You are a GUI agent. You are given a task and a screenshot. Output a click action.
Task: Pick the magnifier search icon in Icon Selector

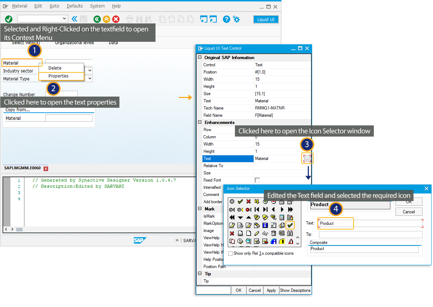[x=249, y=241]
